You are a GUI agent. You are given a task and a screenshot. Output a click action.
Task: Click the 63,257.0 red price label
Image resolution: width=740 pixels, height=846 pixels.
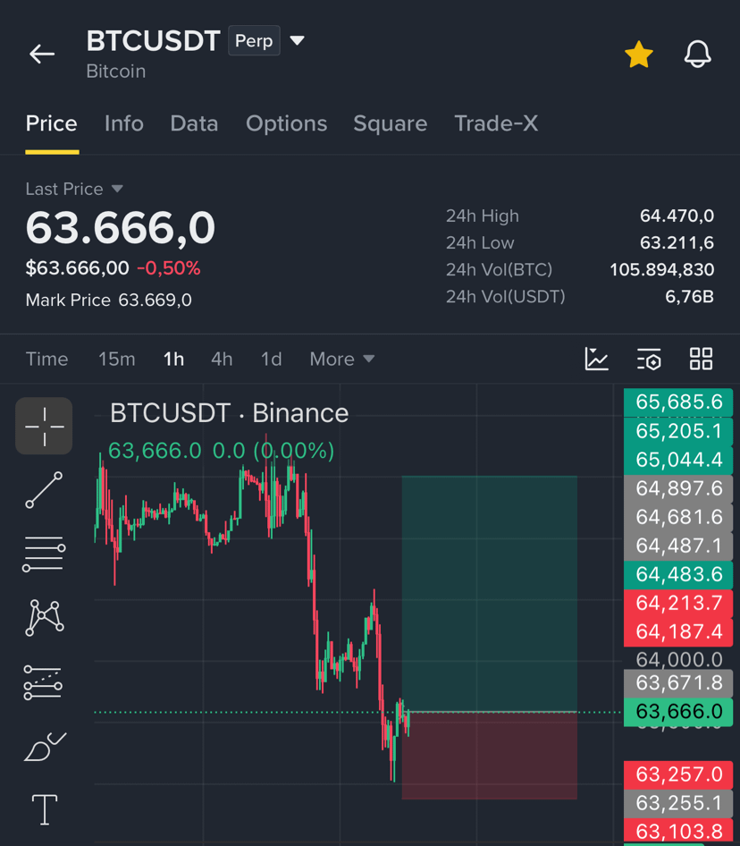pos(678,774)
